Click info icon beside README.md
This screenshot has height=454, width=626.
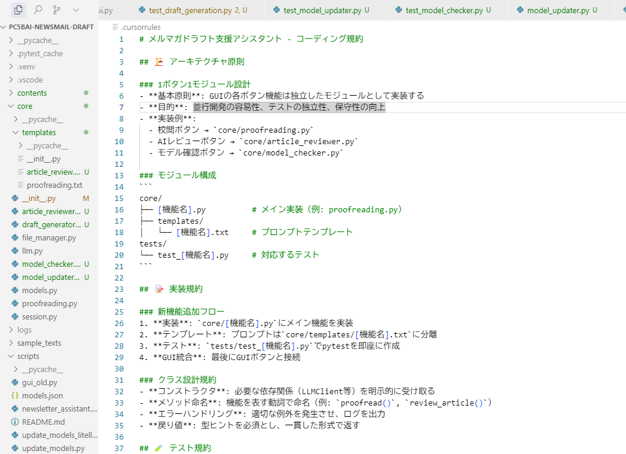point(15,422)
